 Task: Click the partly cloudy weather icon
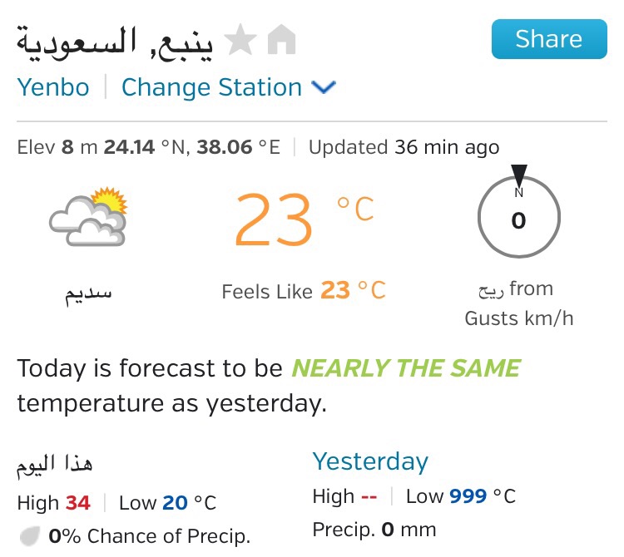[x=88, y=216]
